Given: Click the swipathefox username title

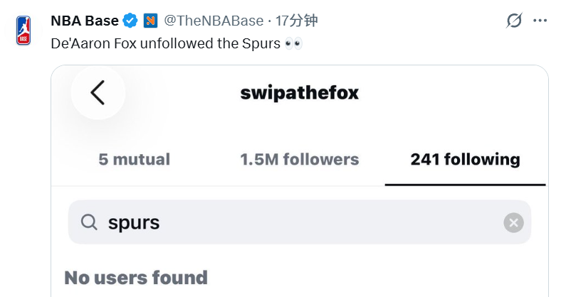Looking at the screenshot, I should pos(300,93).
